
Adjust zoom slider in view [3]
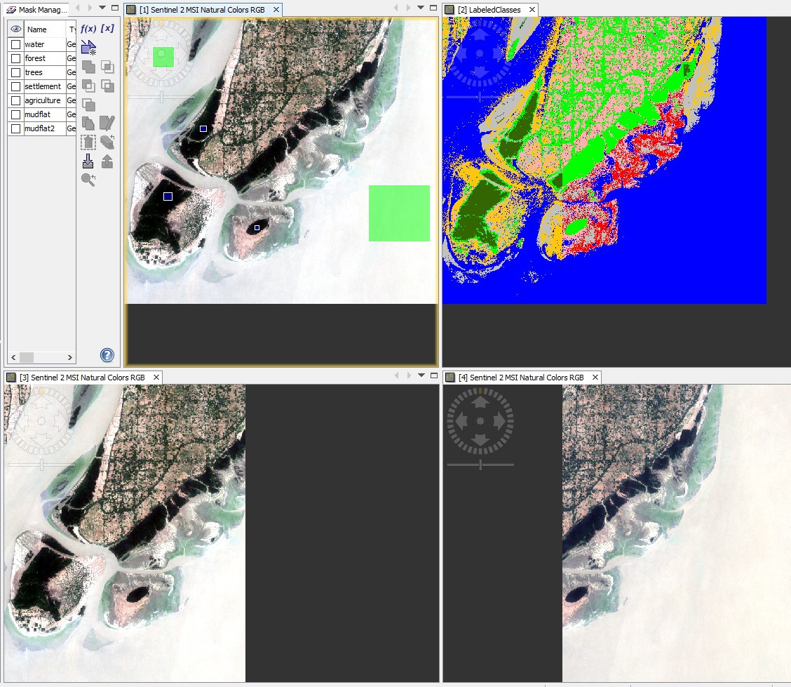coord(41,465)
